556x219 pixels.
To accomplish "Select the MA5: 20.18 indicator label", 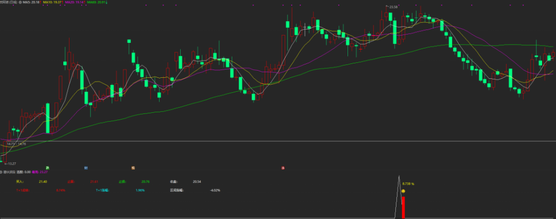I will point(31,2).
